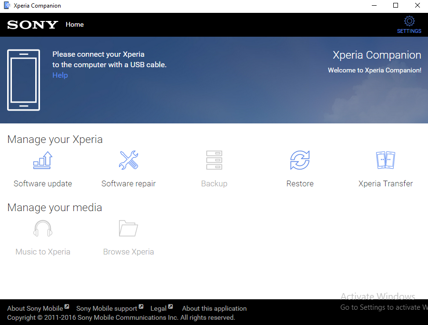Open the Settings gear

pyautogui.click(x=409, y=21)
